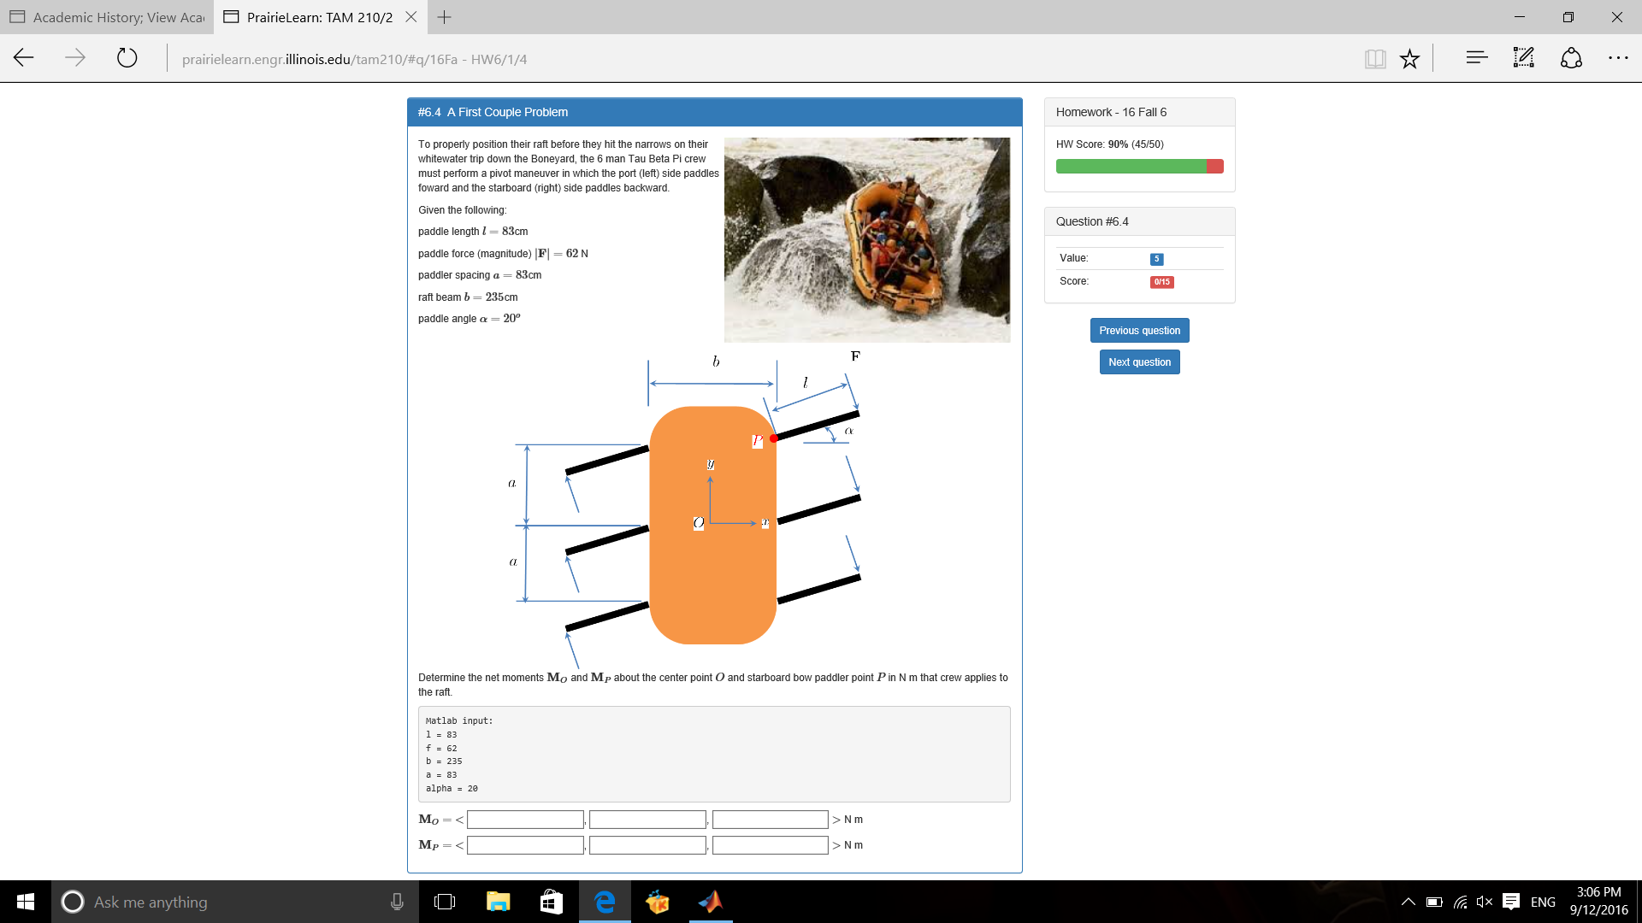Screen dimensions: 1642x923
Task: Click the browser back arrow
Action: [x=24, y=58]
